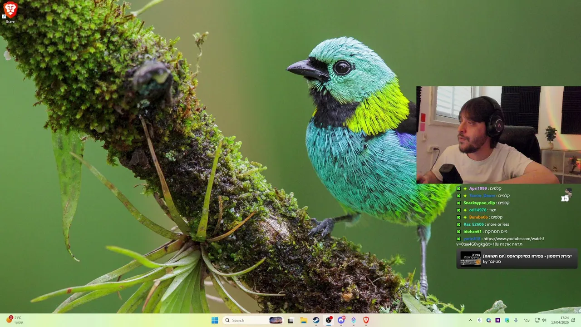Screen dimensions: 581x327
Task: Open Windows Security shield tray icon
Action: point(507,320)
